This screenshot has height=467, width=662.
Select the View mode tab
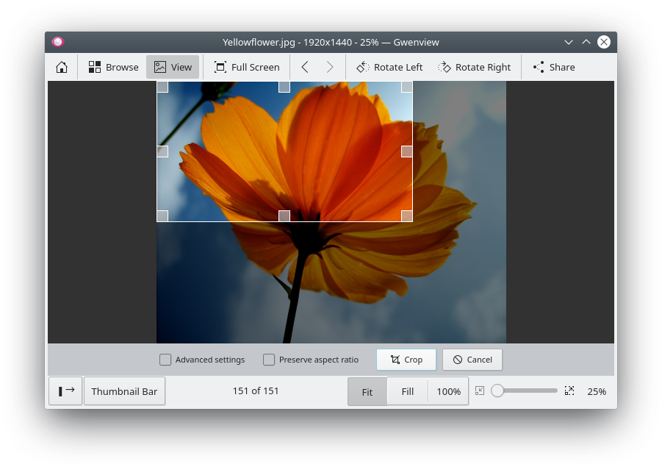point(173,67)
